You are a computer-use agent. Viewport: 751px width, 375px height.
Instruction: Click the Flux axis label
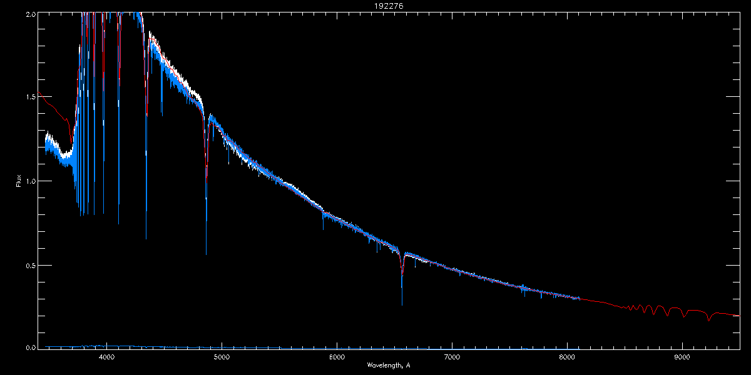[19, 181]
